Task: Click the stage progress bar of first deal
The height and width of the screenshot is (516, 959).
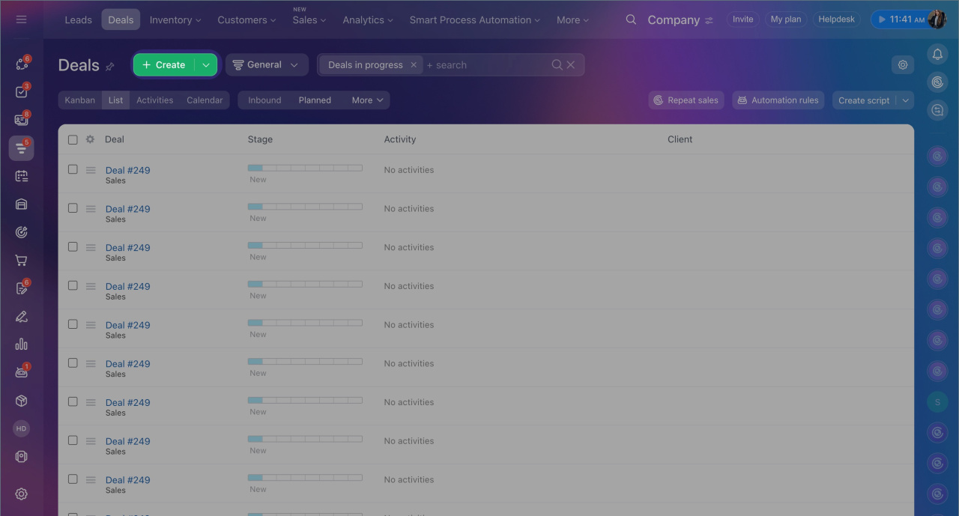Action: pyautogui.click(x=305, y=168)
